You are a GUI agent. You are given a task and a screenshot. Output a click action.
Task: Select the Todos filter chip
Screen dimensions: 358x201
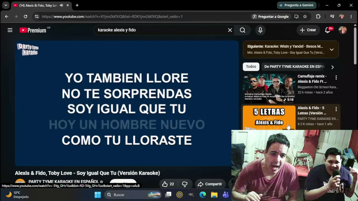coord(251,67)
